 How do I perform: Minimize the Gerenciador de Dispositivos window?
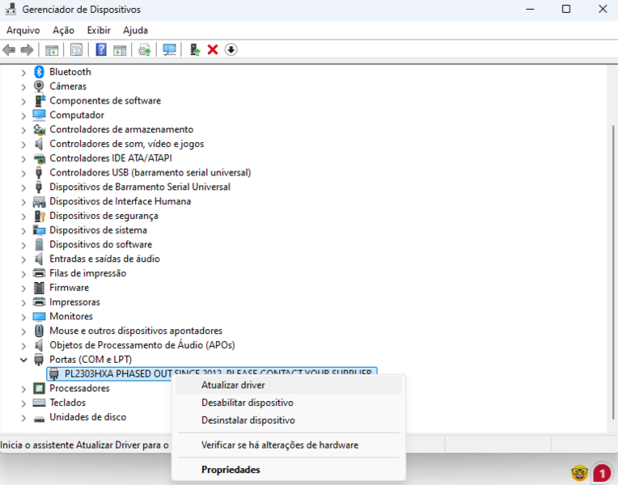point(530,9)
